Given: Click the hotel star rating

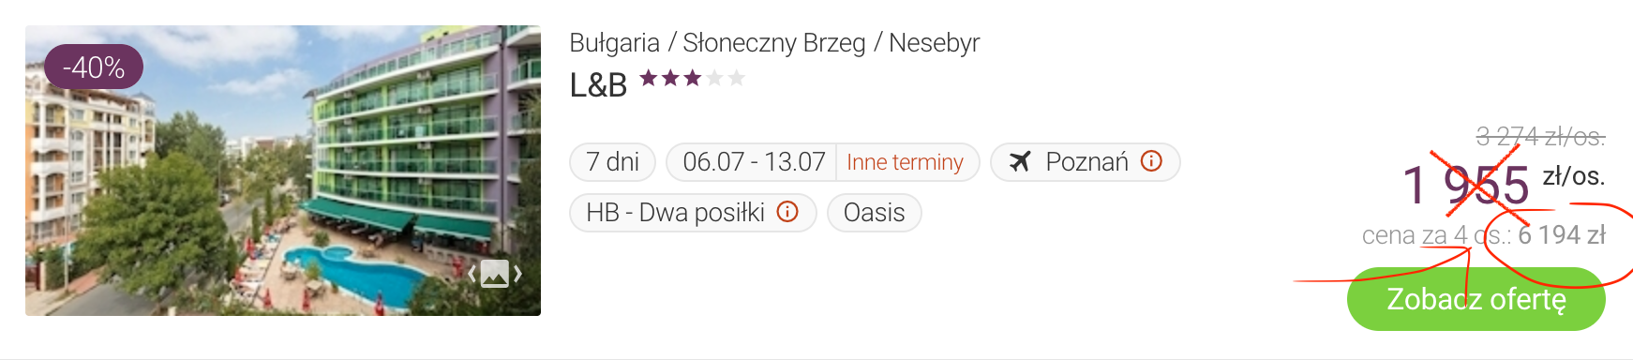Looking at the screenshot, I should click(692, 78).
